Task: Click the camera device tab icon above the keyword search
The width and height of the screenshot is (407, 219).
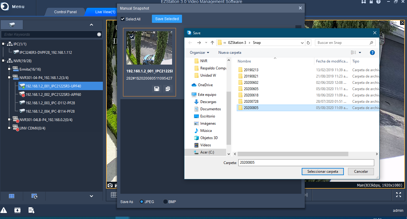Action: 12,25
